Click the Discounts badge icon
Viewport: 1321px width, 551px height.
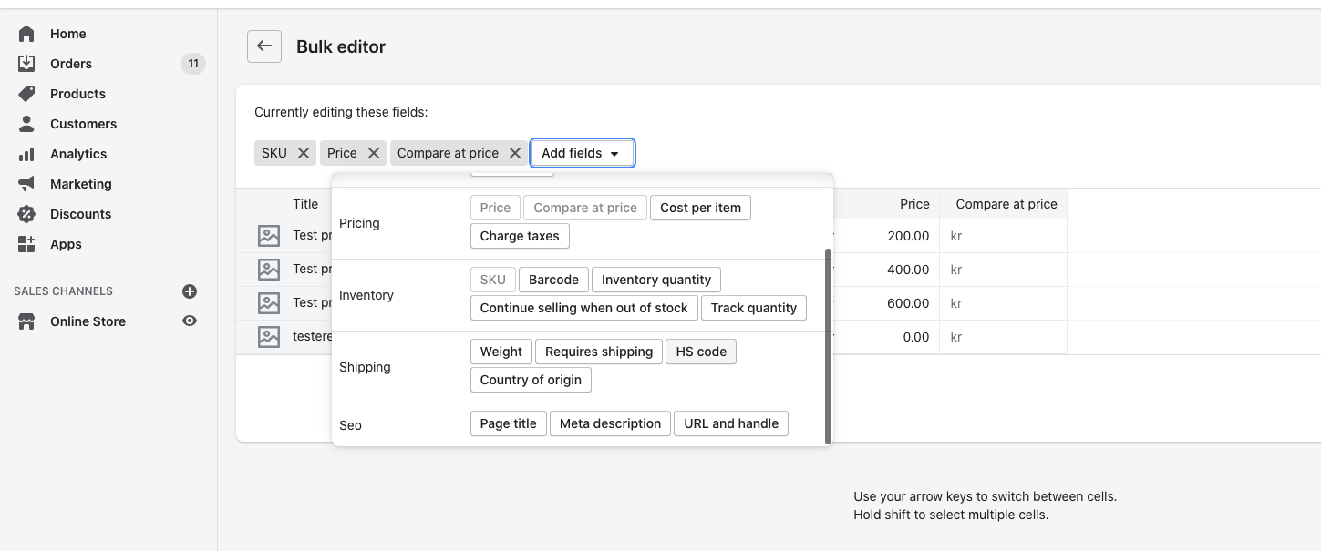(x=26, y=214)
